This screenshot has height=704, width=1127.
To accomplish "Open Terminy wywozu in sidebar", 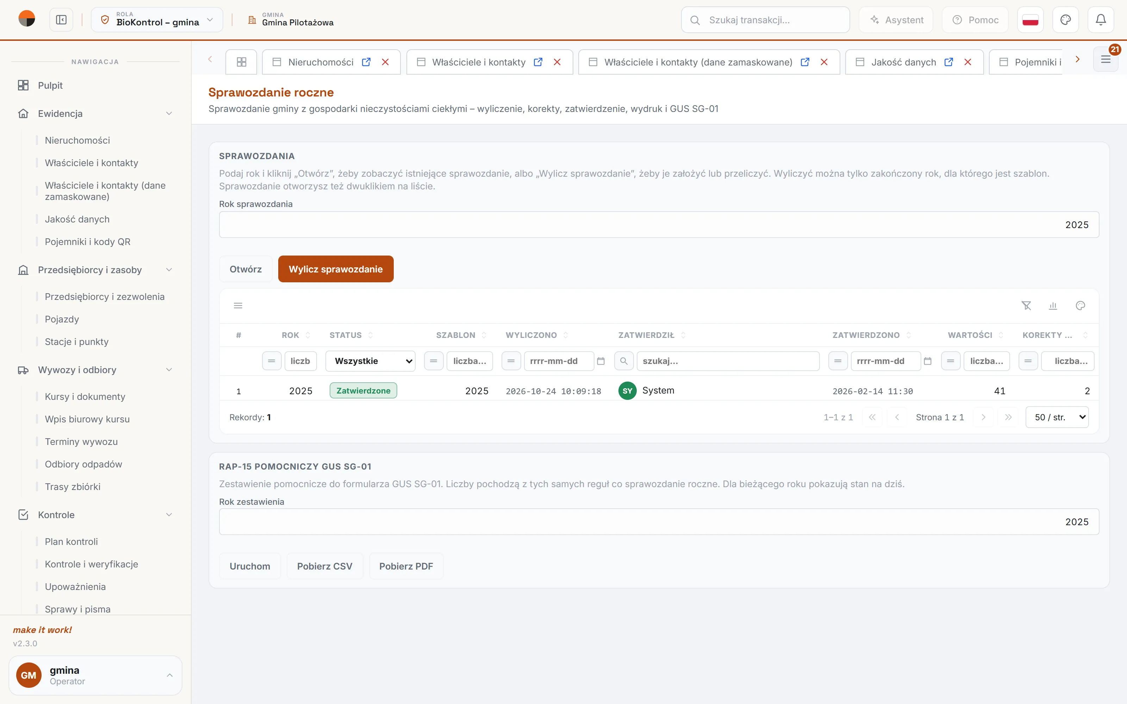I will [81, 441].
